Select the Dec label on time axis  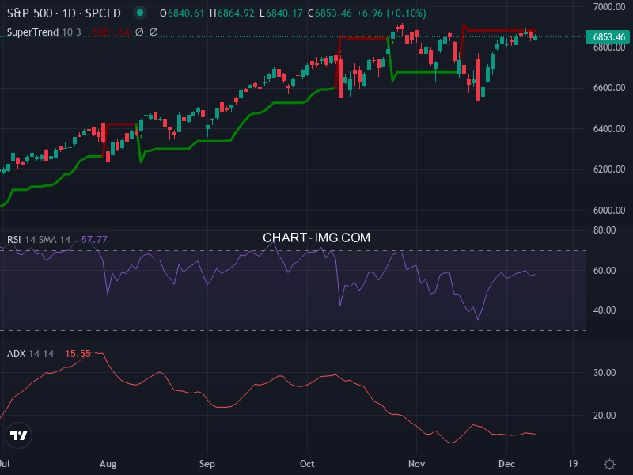(x=507, y=463)
